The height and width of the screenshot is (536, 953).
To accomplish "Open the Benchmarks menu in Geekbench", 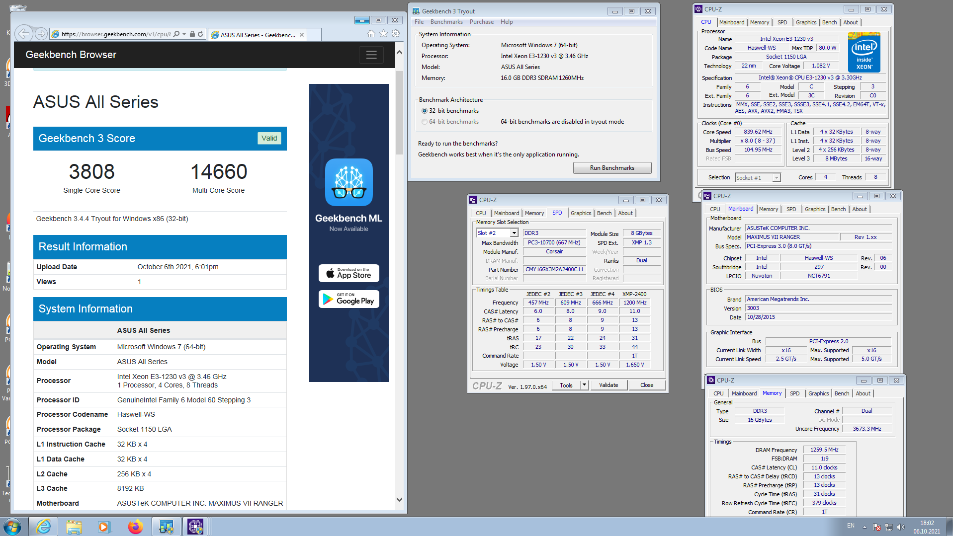I will [446, 22].
